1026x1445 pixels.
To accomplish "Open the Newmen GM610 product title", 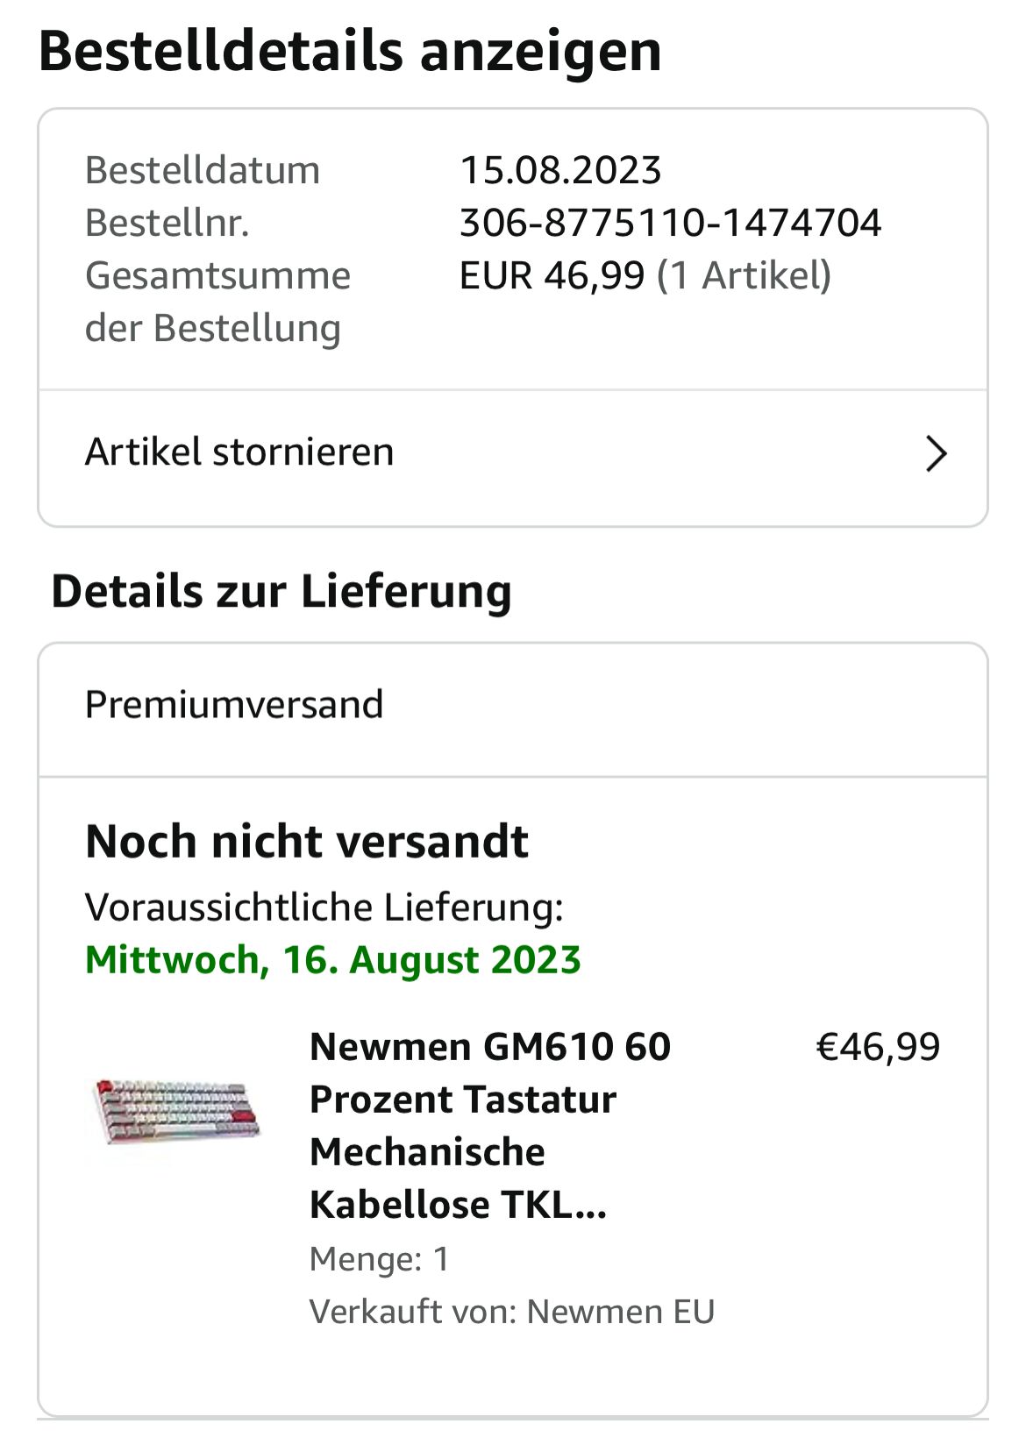I will point(489,1125).
